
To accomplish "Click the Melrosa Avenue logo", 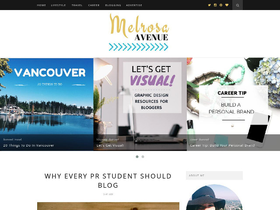I will click(x=139, y=32).
